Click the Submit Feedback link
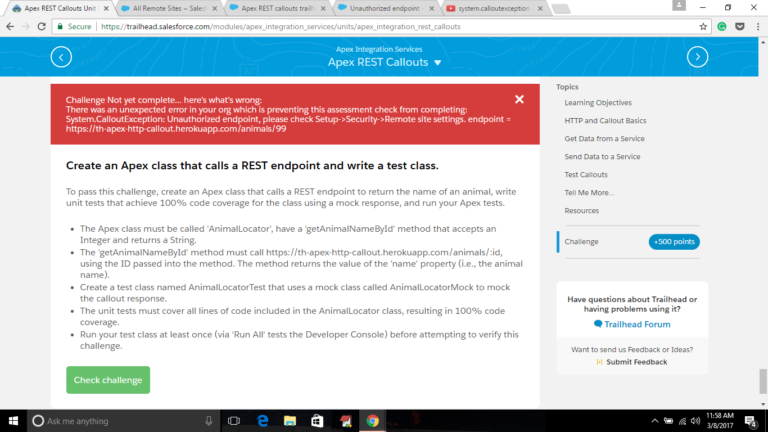 (x=632, y=362)
